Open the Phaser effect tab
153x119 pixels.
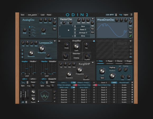(109, 61)
